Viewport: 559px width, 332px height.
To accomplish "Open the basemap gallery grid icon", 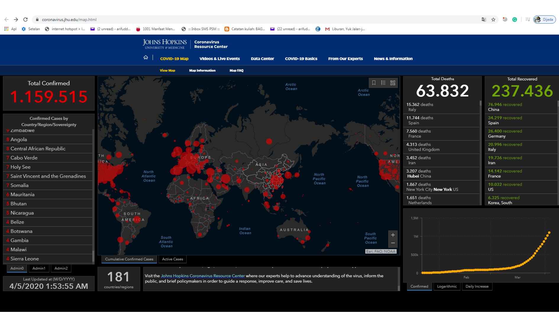I will pos(393,83).
